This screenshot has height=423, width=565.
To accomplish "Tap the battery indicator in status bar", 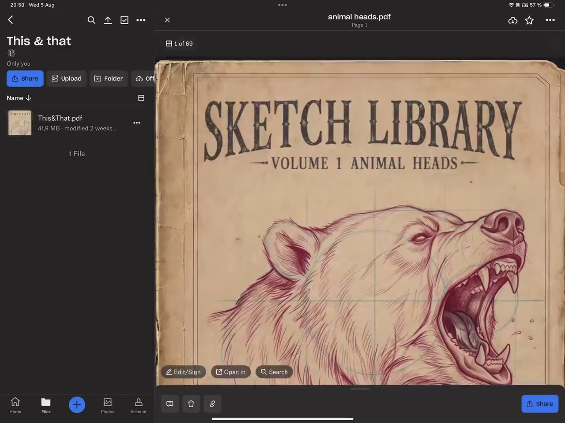I will (549, 5).
